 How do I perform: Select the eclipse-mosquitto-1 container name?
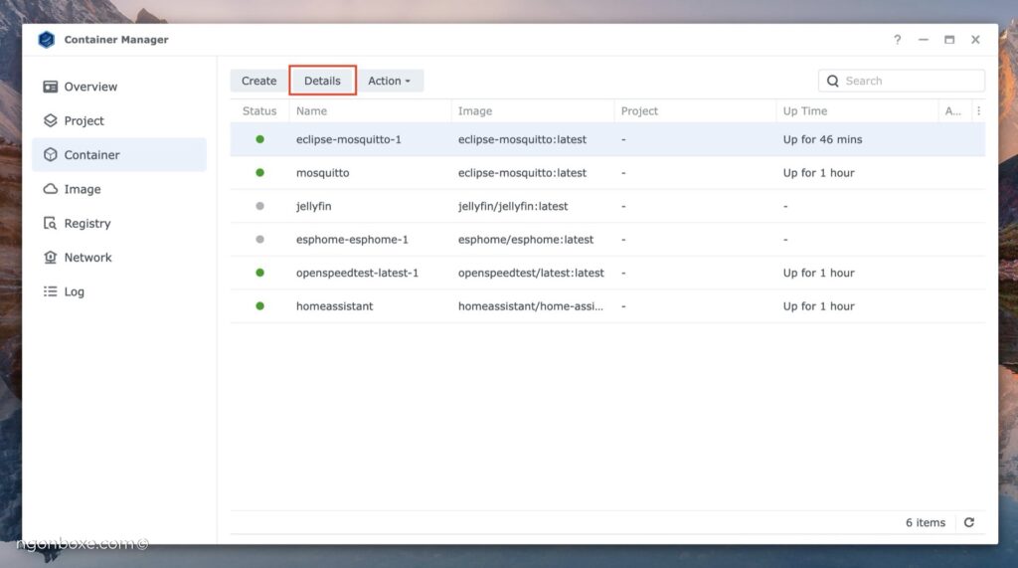click(349, 139)
